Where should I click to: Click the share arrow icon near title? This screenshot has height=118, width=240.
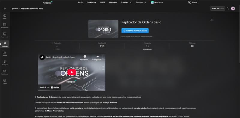(211, 20)
